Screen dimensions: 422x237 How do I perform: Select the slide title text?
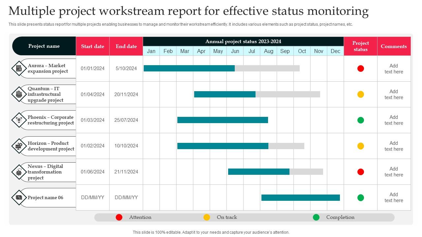coord(189,11)
